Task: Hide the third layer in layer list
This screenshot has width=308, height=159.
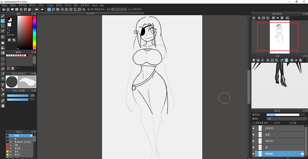Action: 253,141
